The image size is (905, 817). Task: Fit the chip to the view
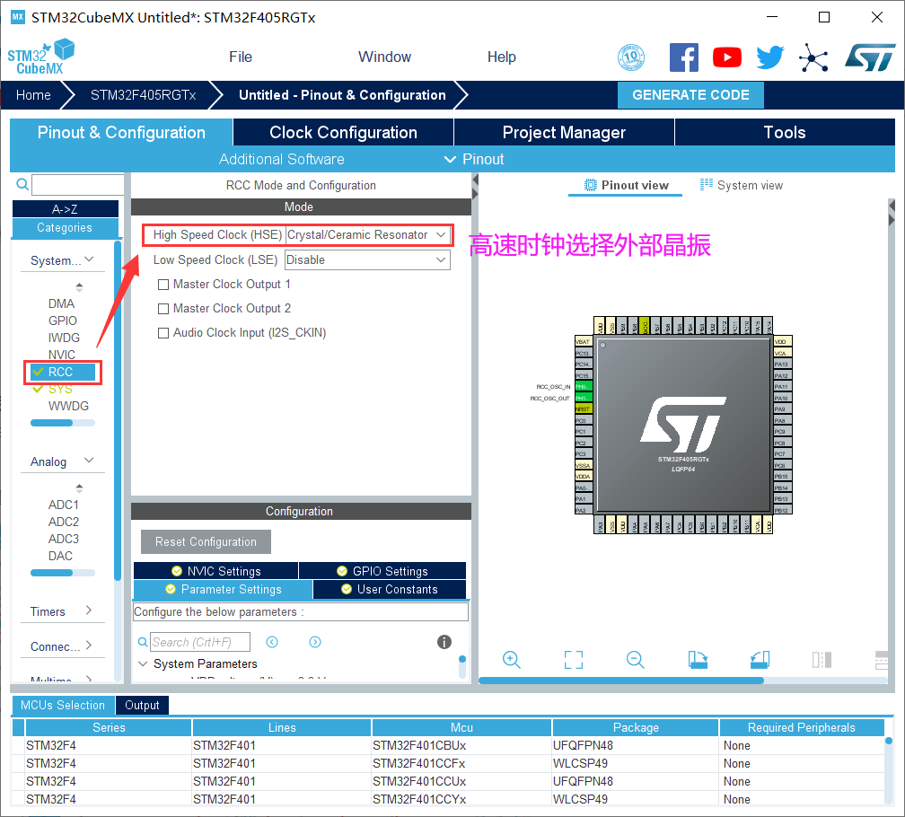coord(573,660)
